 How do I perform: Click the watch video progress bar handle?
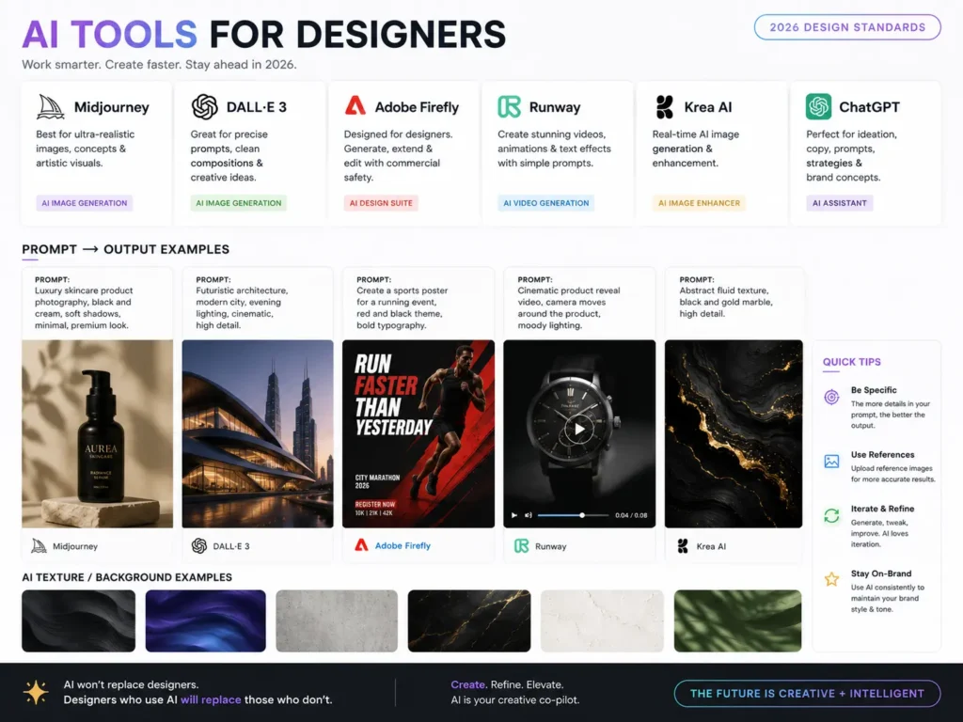click(x=582, y=515)
